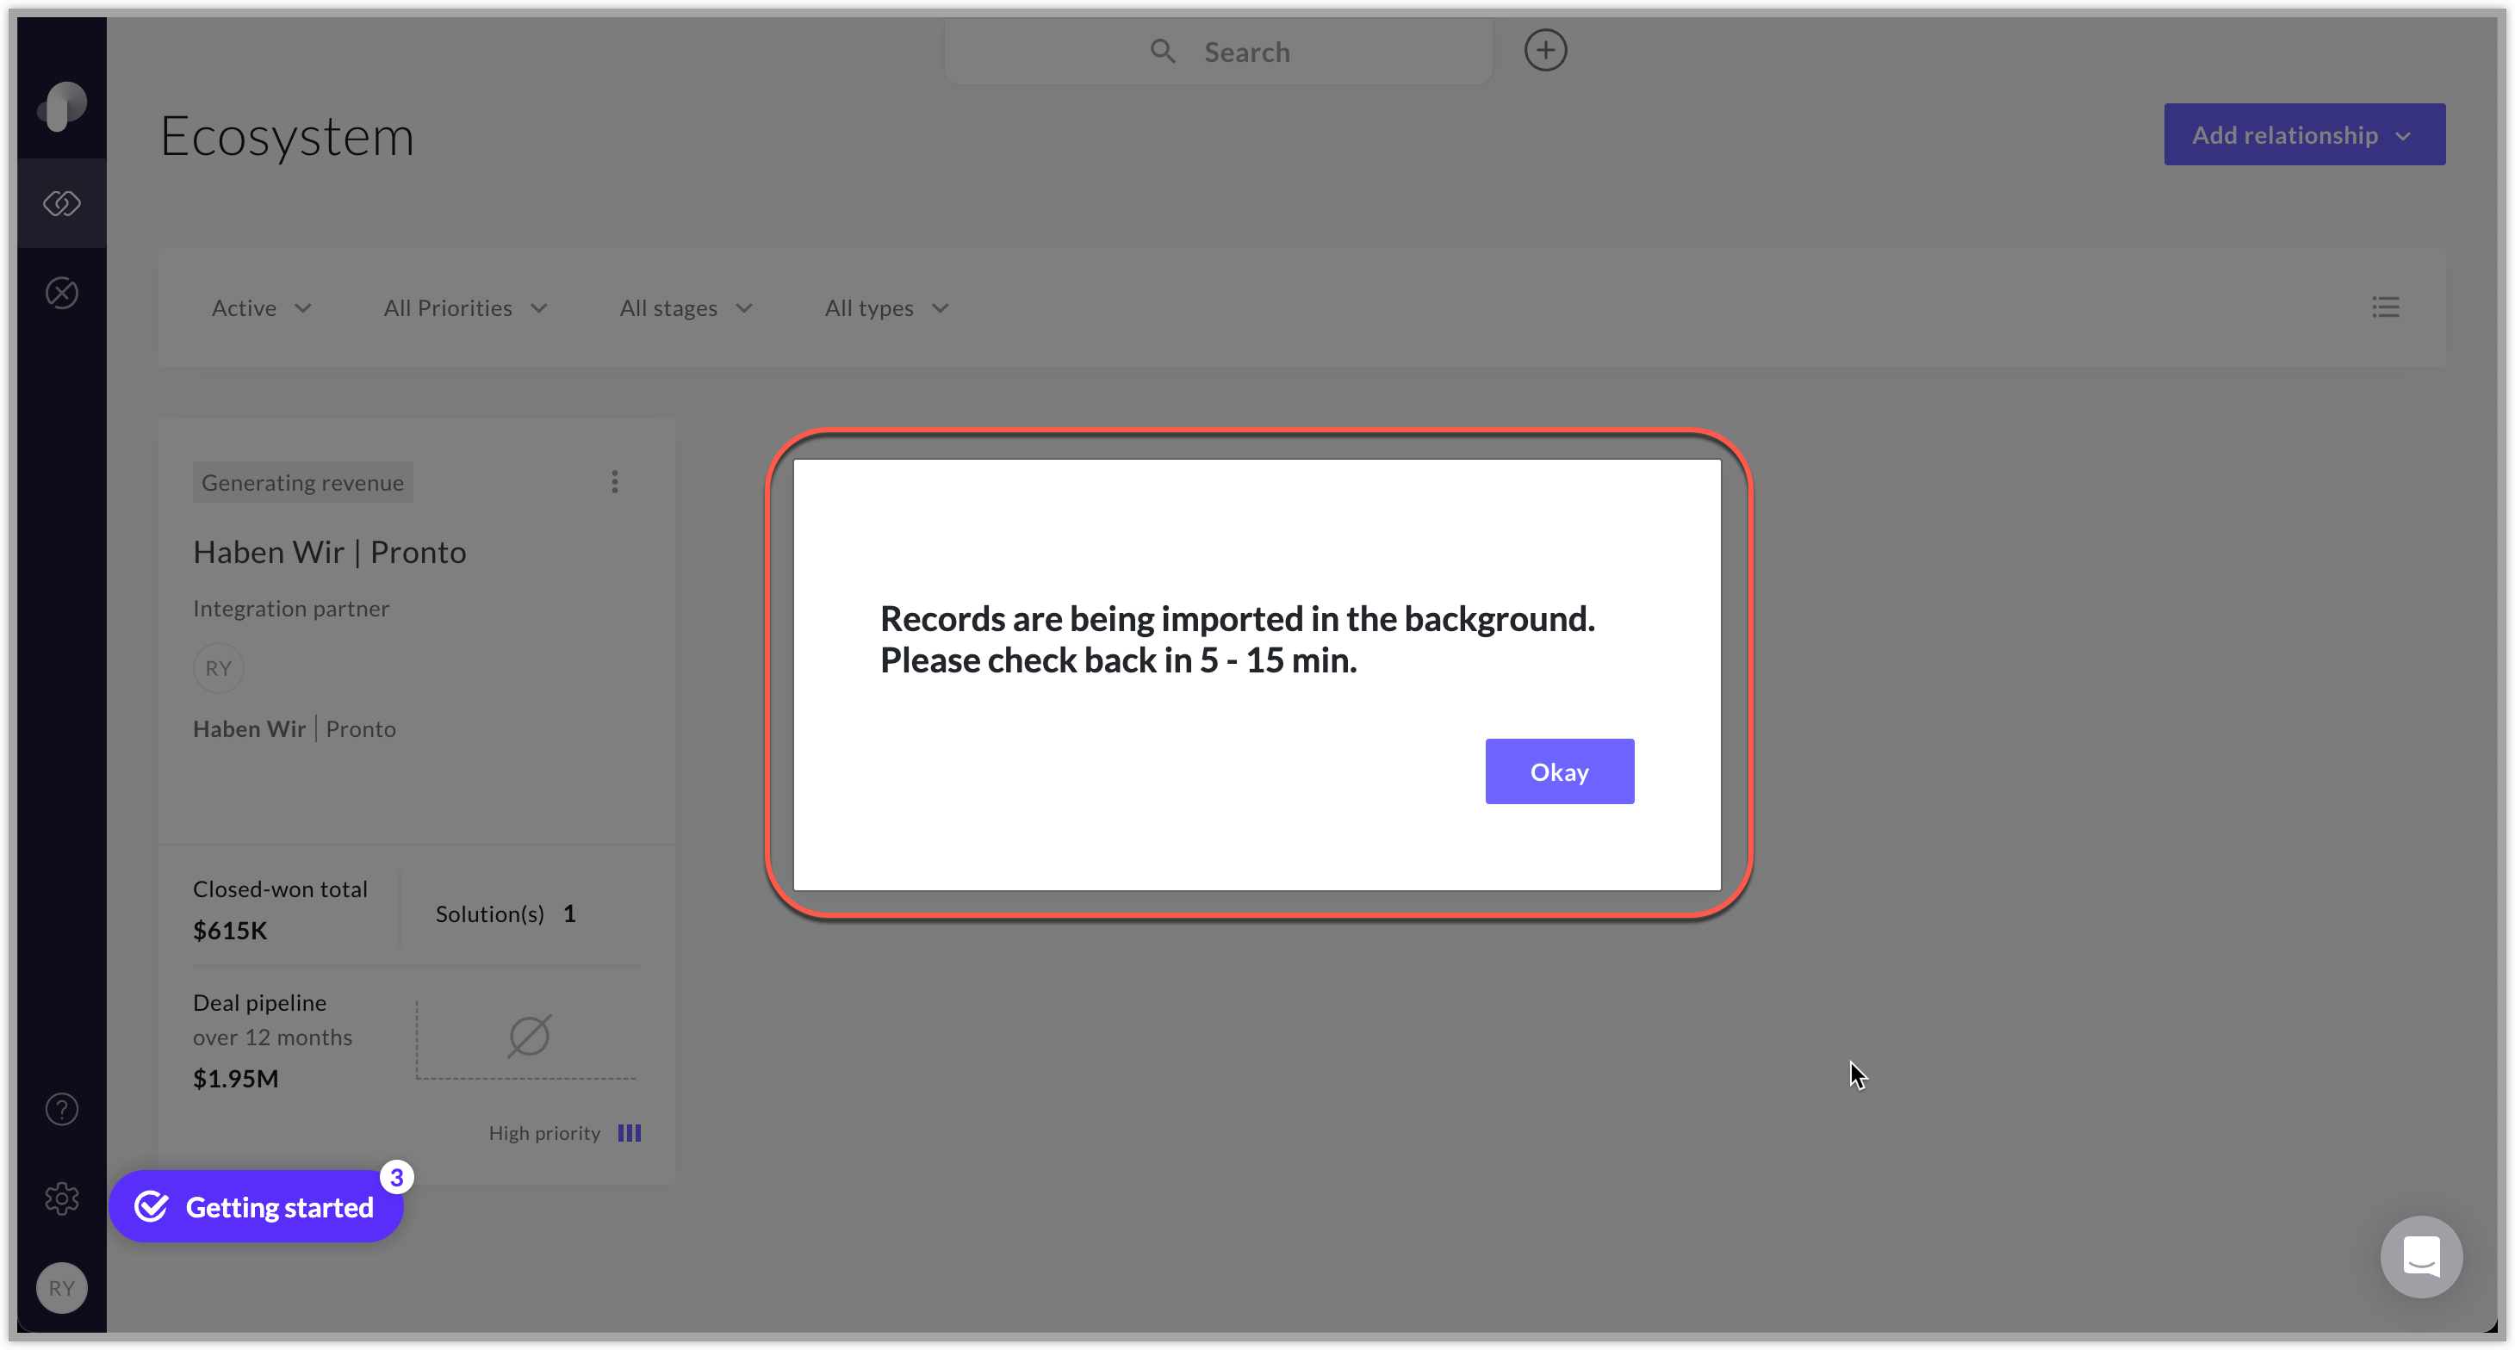Click the Getting started badge number 3
Viewport: 2515px width, 1350px height.
coord(396,1177)
